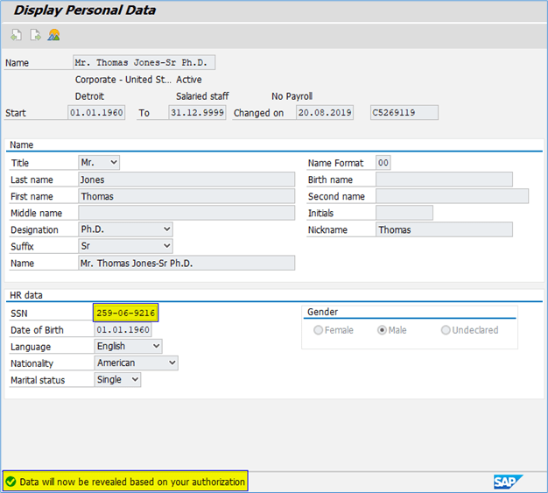The height and width of the screenshot is (493, 548).
Task: Click the empty Middle name field
Action: tap(186, 213)
